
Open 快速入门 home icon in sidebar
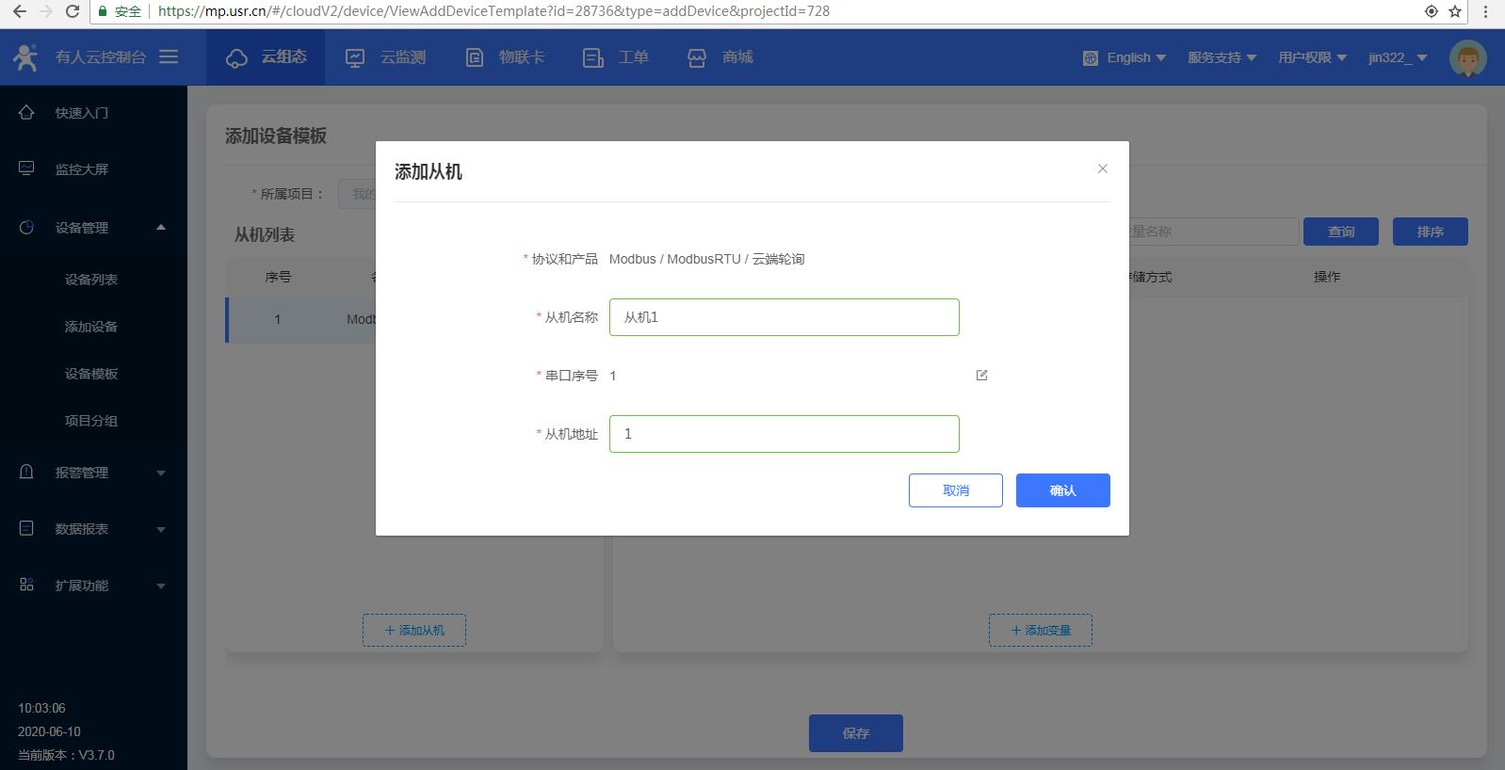26,113
